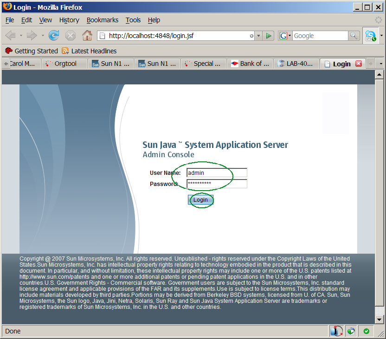This screenshot has height=339, width=386.
Task: Click the Done status bar text
Action: pyautogui.click(x=13, y=331)
